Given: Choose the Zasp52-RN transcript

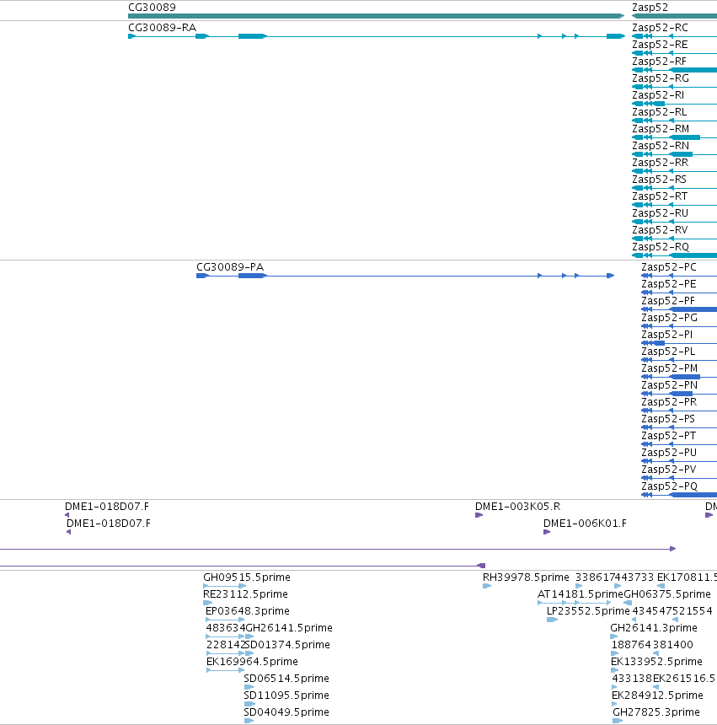Looking at the screenshot, I should click(x=661, y=146).
